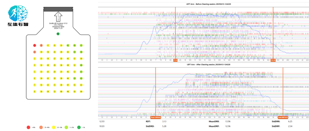
Task: Select the orange electrode number 2
Action: pyautogui.click(x=35, y=52)
